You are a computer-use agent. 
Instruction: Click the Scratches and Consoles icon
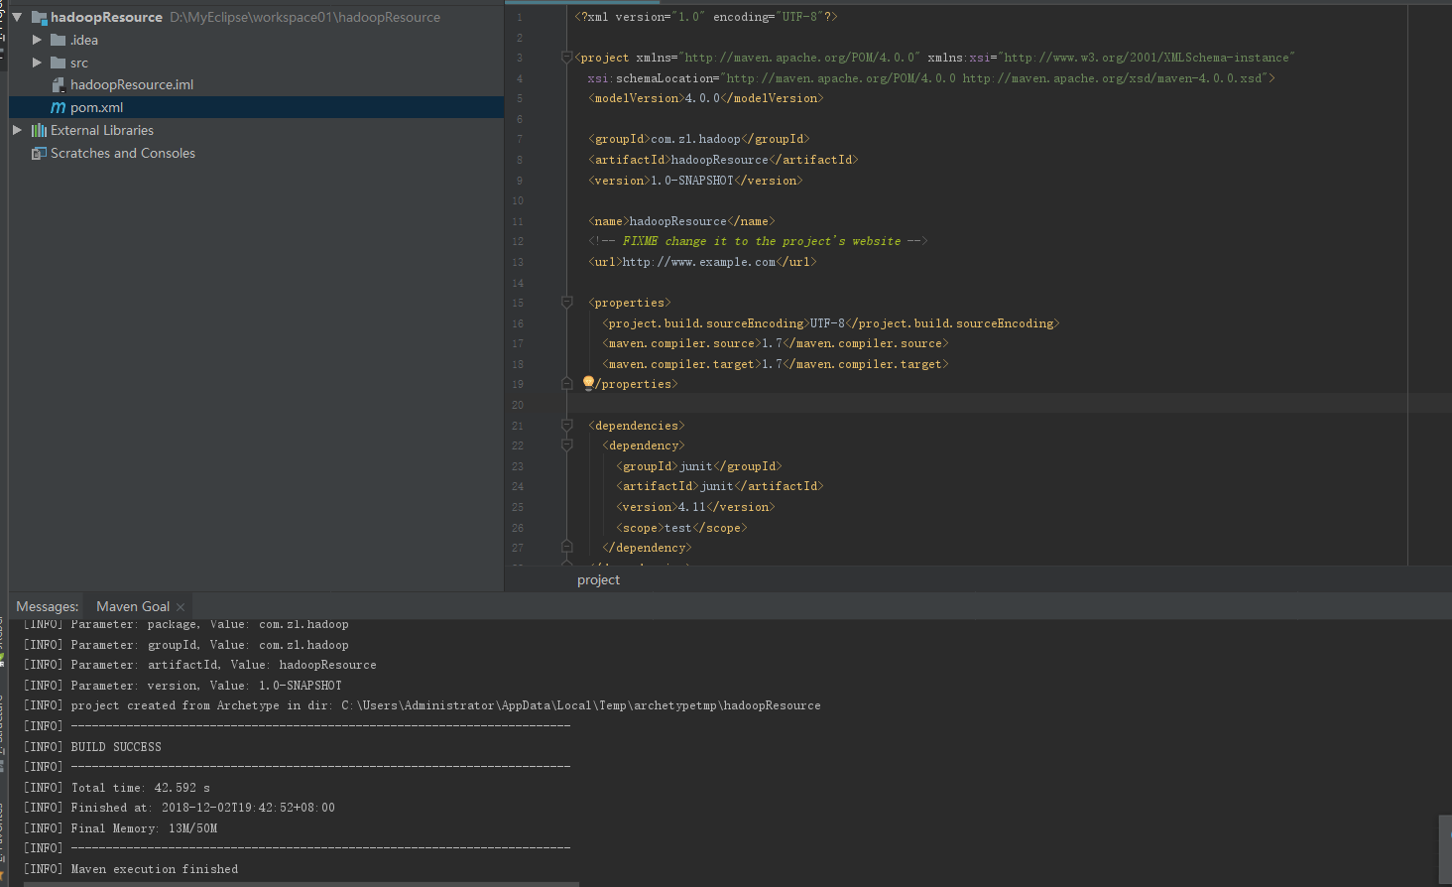point(39,153)
